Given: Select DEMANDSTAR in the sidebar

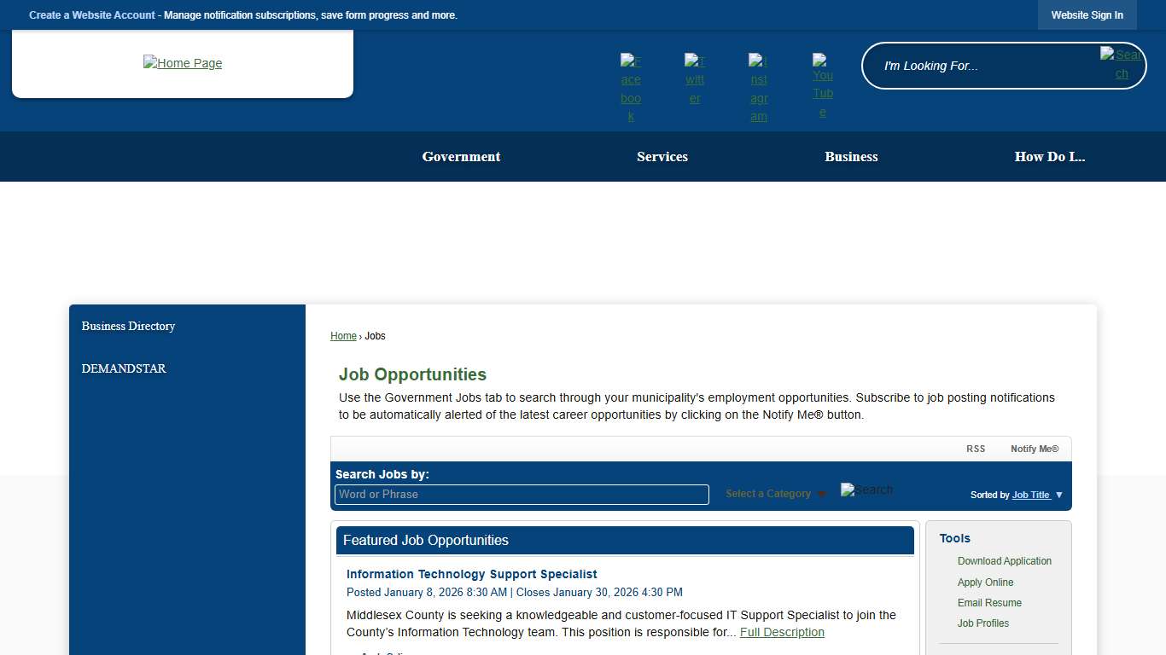Looking at the screenshot, I should tap(124, 368).
